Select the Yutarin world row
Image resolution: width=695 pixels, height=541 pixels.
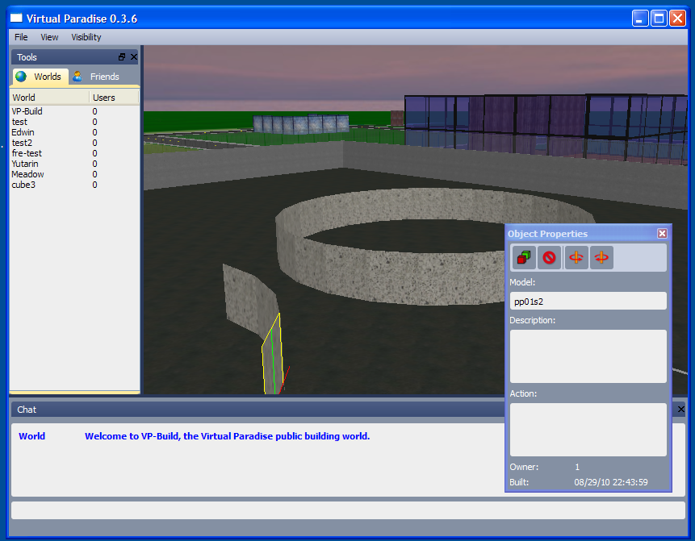point(74,164)
